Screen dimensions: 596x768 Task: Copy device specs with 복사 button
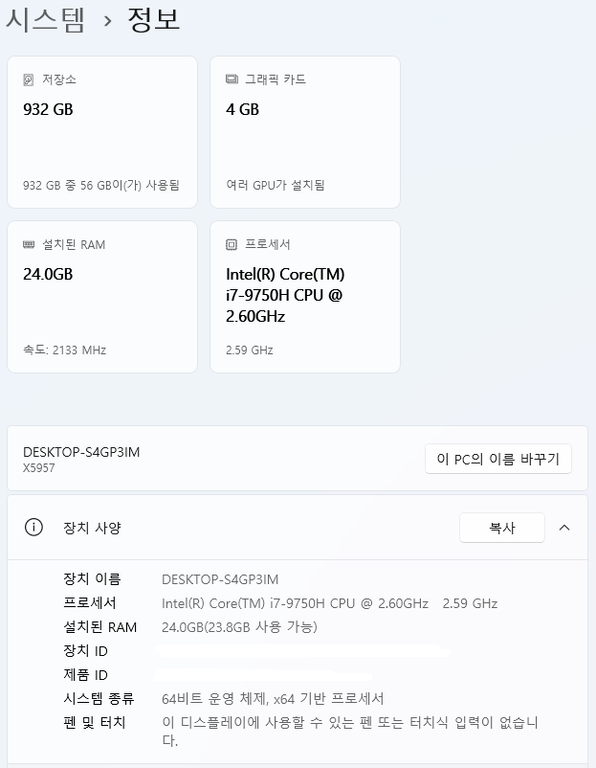click(x=502, y=528)
